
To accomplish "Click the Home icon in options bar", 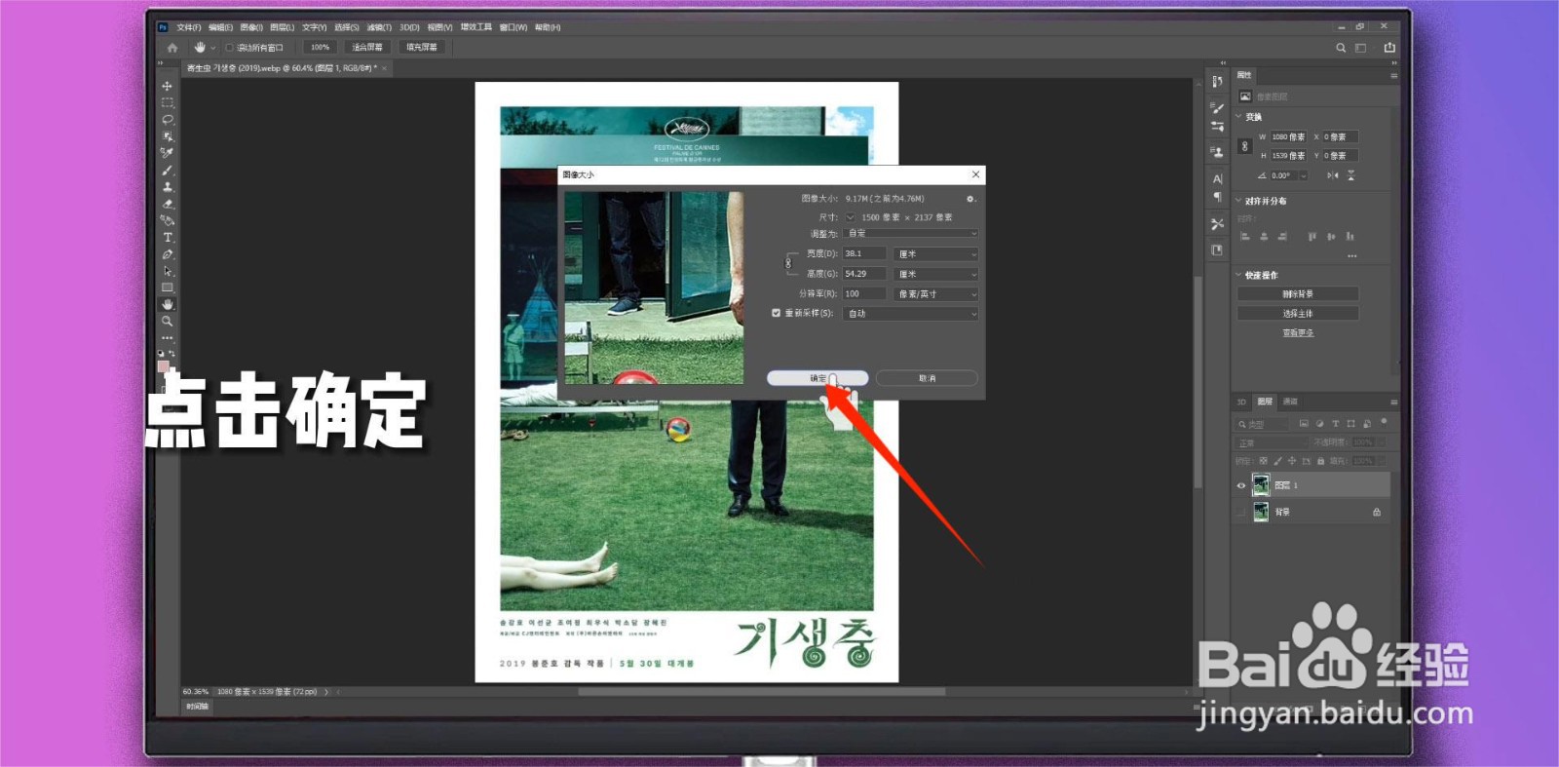I will tap(172, 47).
